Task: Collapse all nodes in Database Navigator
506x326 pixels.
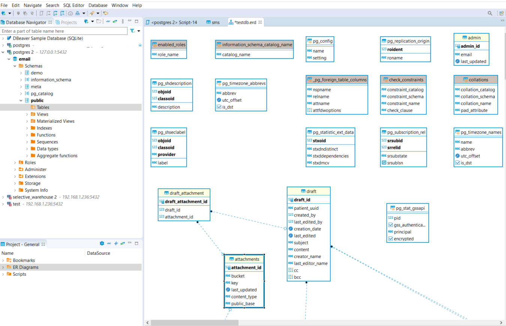Action: (x=108, y=22)
